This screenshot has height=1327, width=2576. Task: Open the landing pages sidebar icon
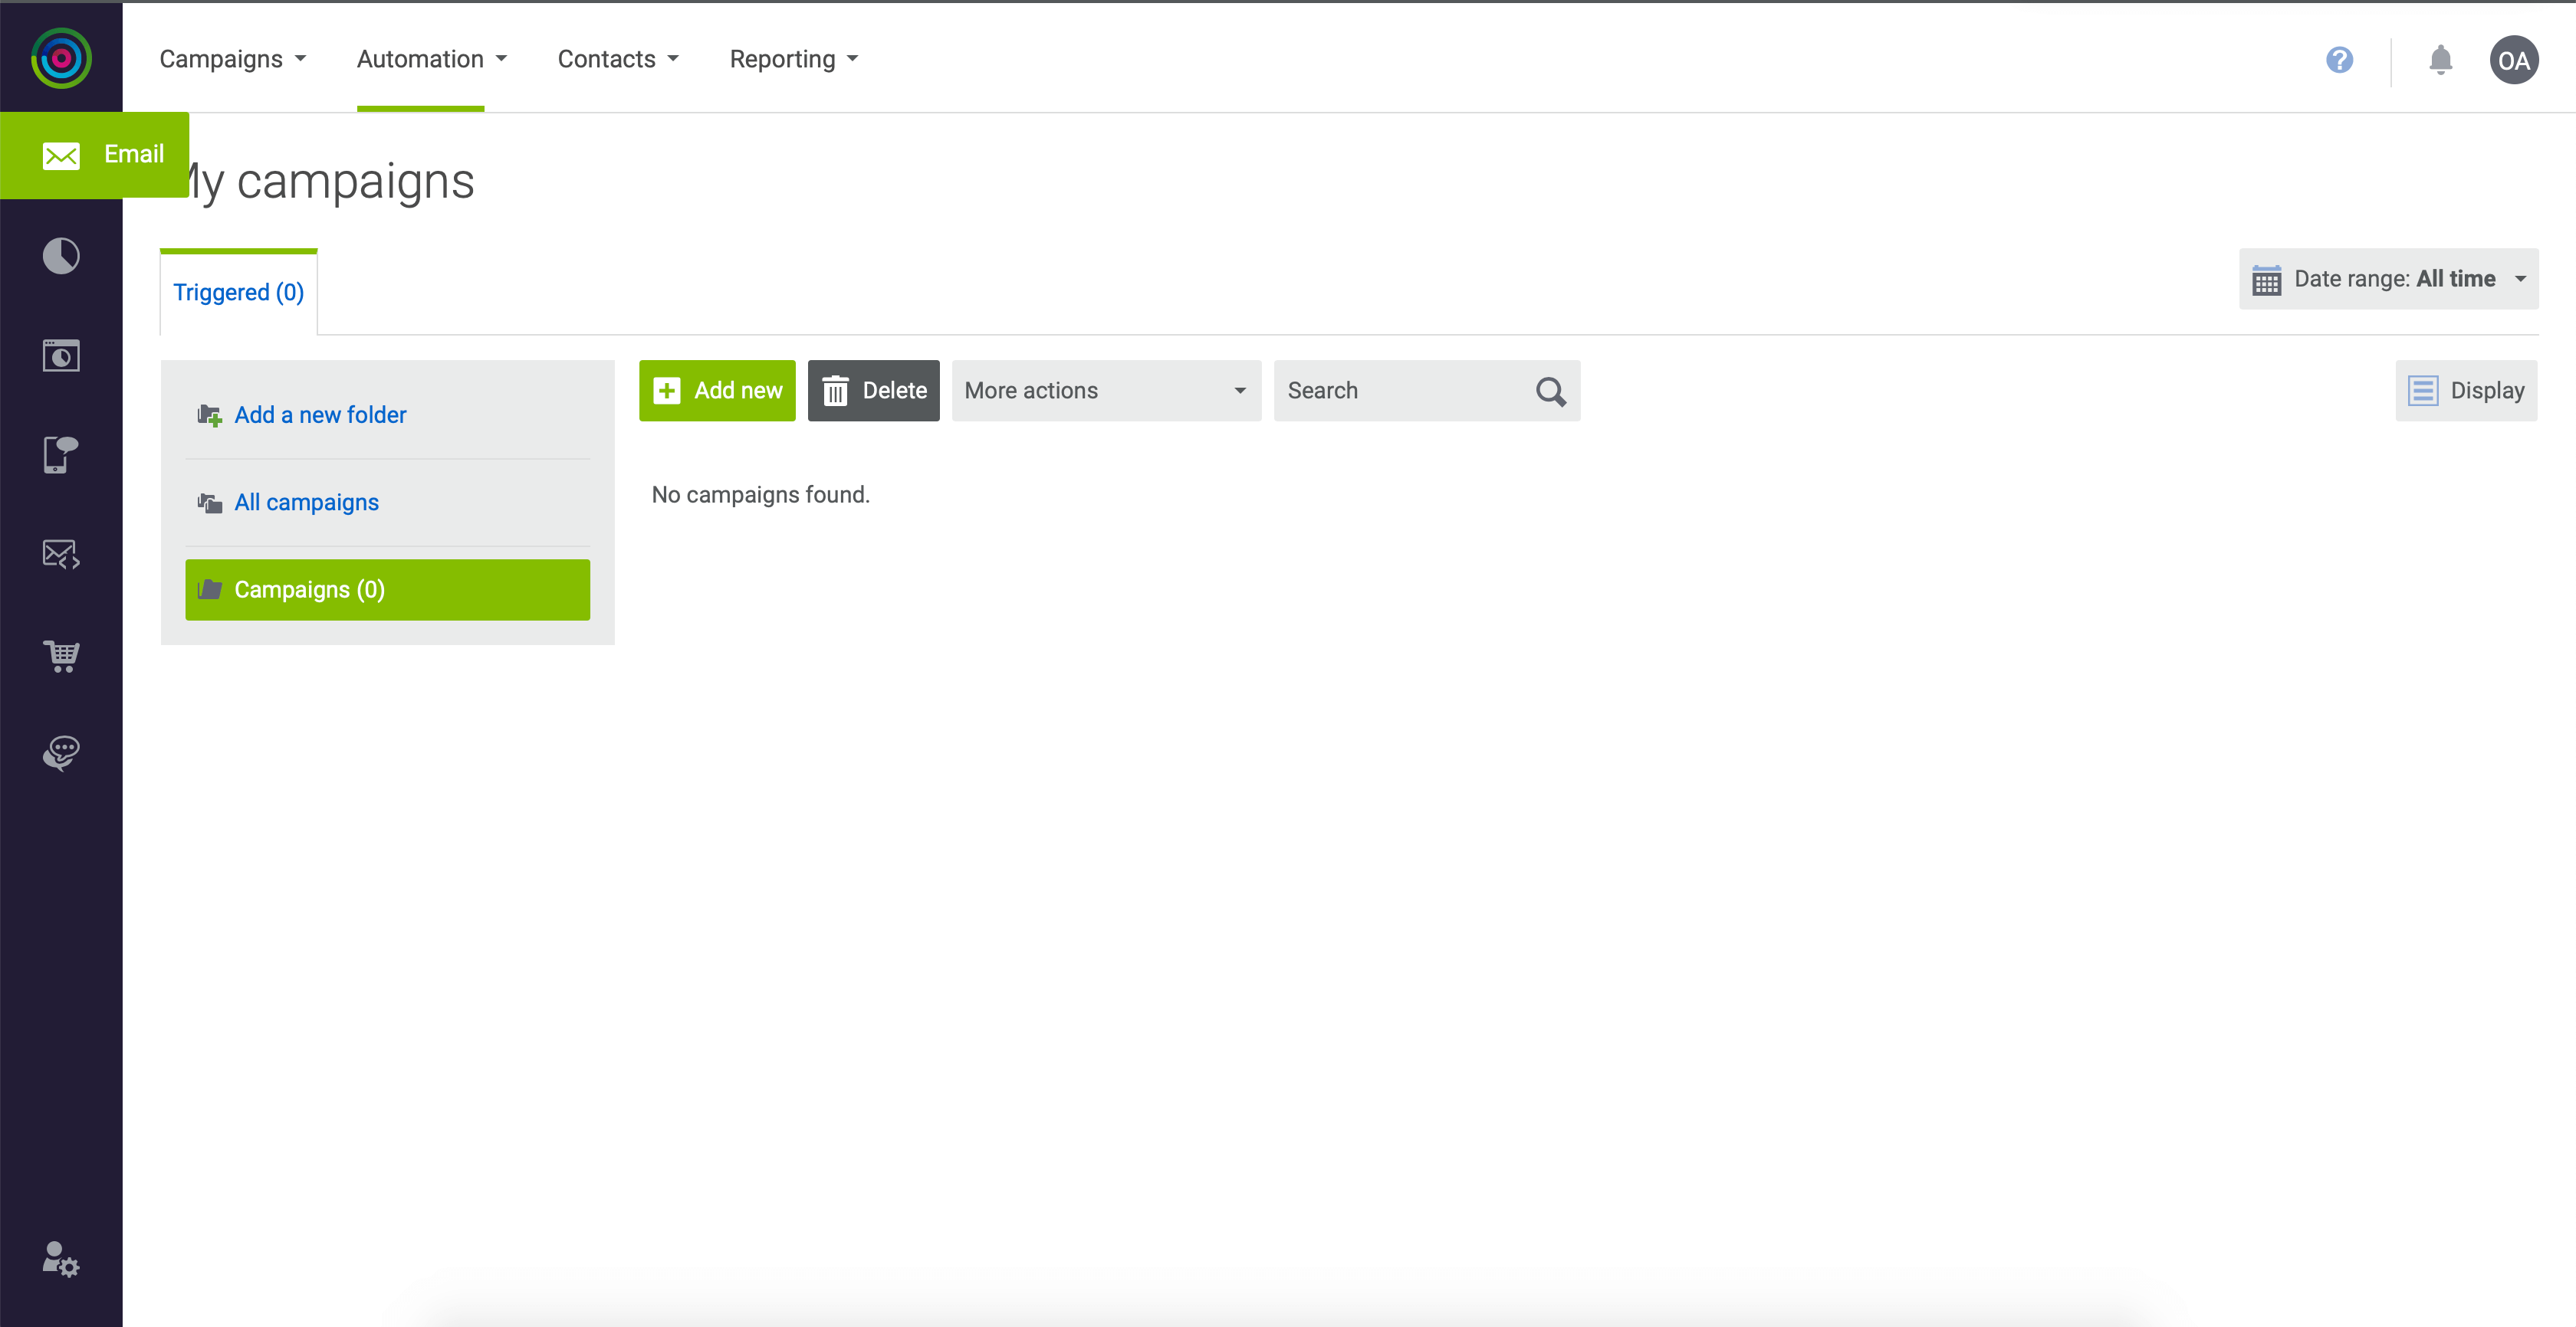61,355
